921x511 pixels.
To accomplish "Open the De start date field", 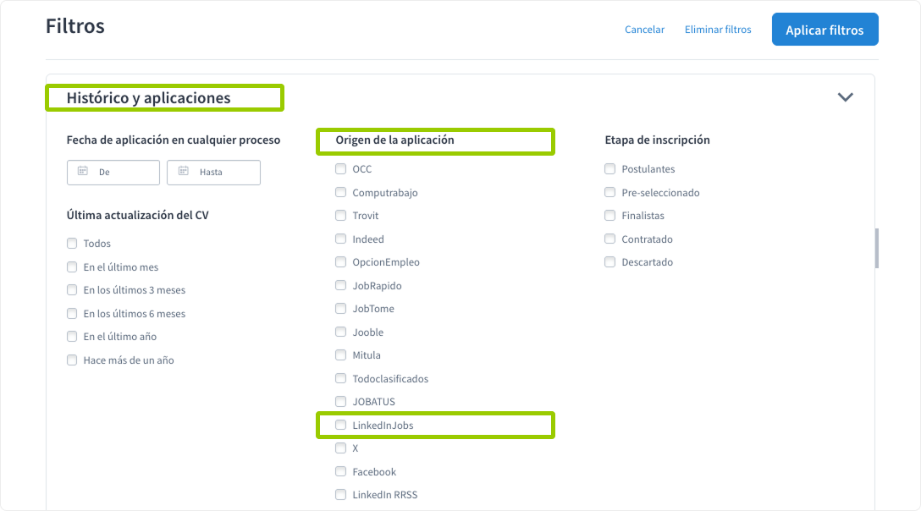I will pyautogui.click(x=113, y=172).
